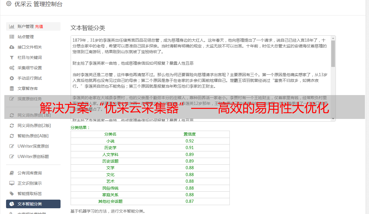The width and height of the screenshot is (369, 214).
Task: Open the active 文本智能分类 menu item
Action: 33,204
